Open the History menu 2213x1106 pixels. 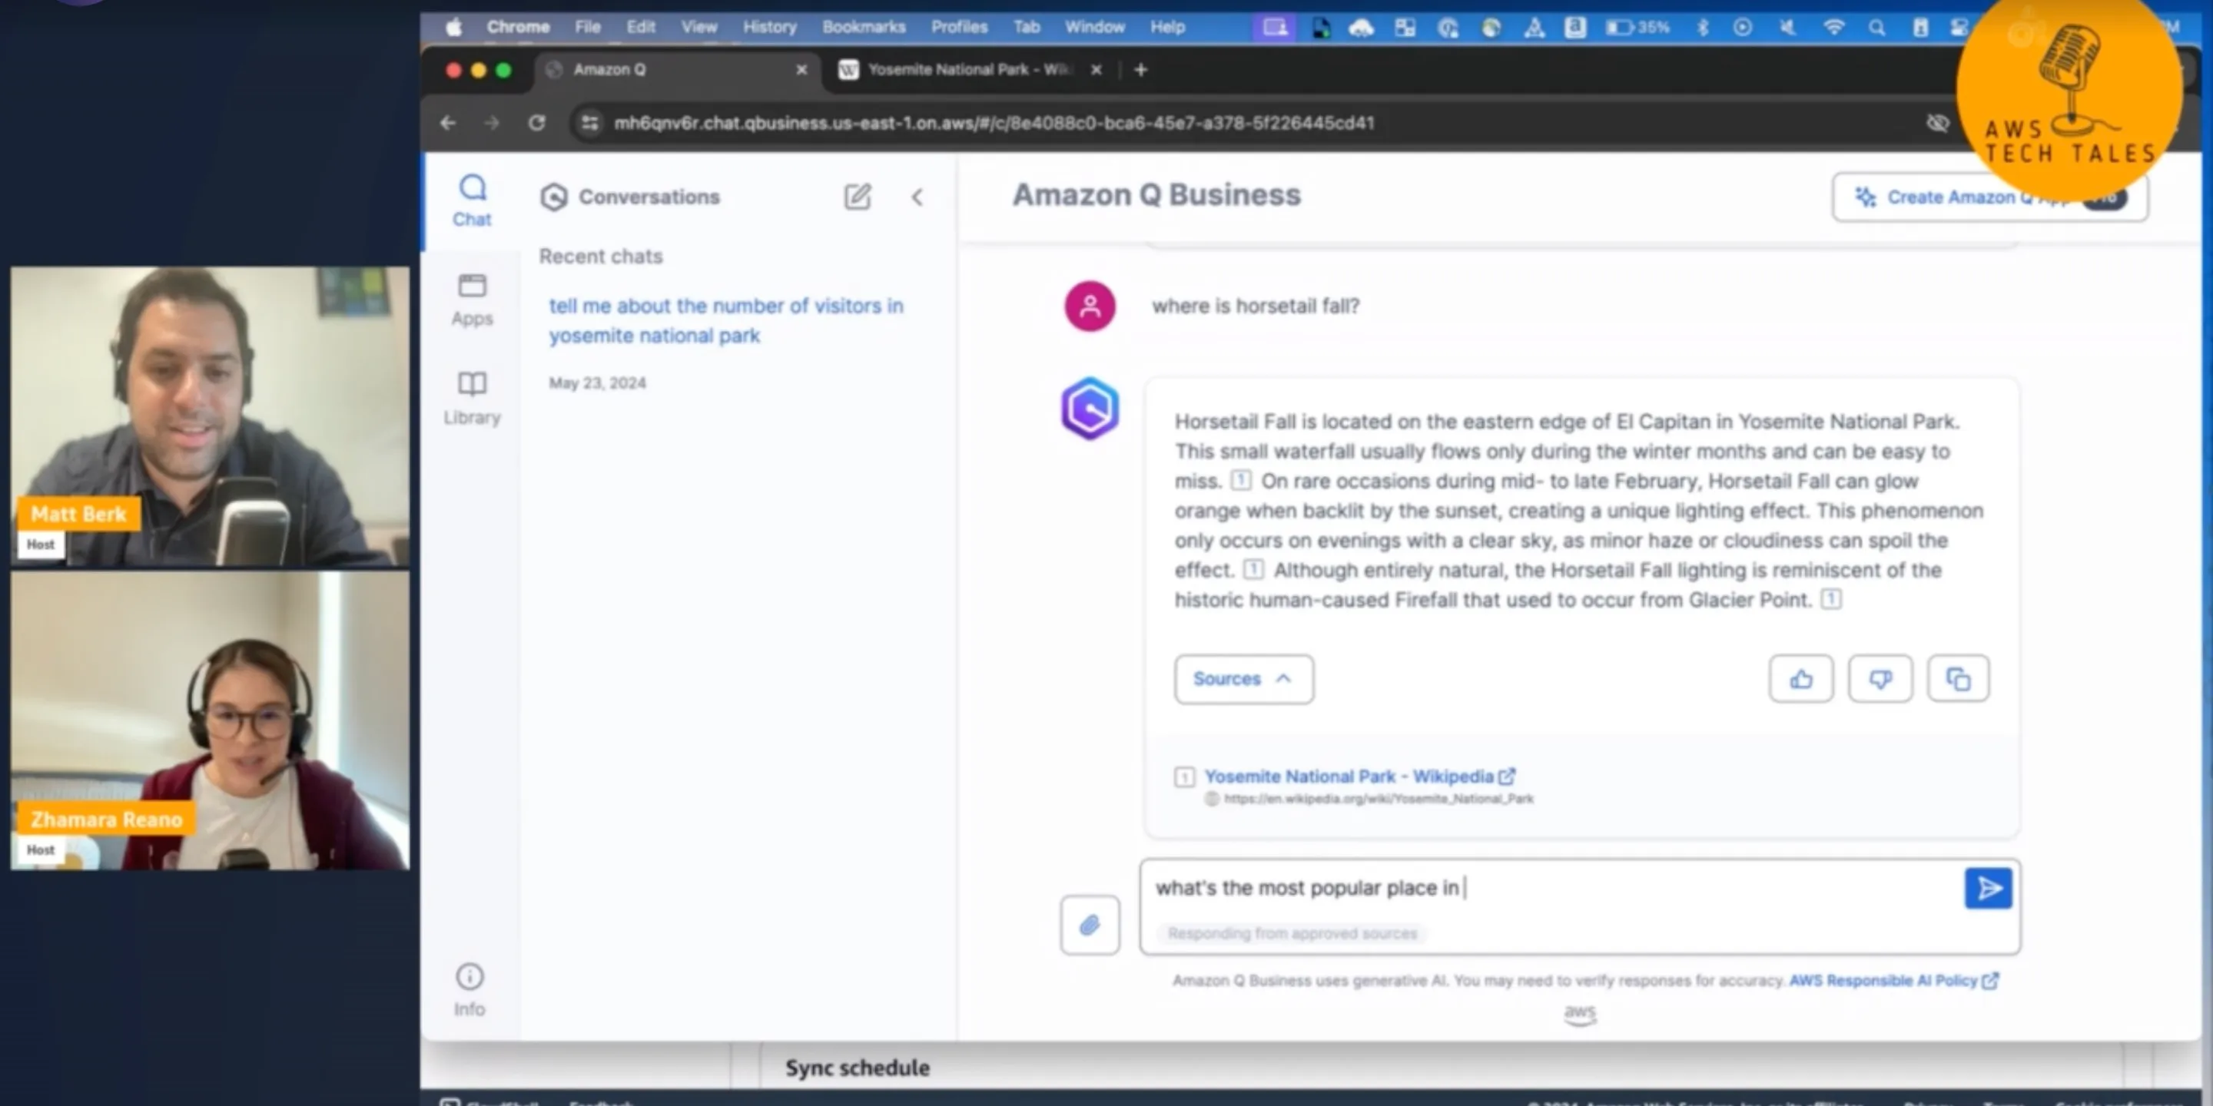pyautogui.click(x=770, y=27)
